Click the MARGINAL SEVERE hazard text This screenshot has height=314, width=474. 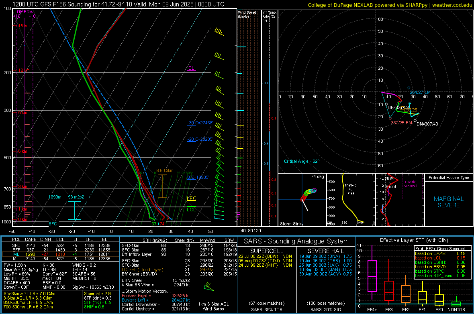click(449, 202)
